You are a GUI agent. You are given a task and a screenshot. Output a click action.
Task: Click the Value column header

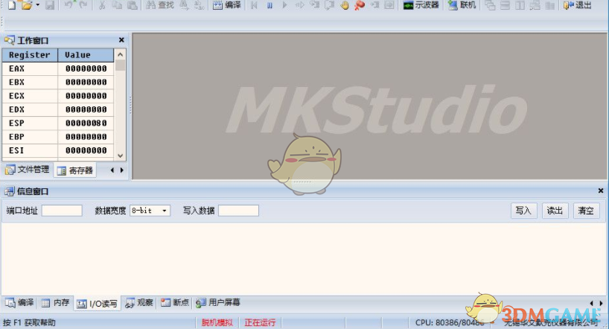click(86, 55)
